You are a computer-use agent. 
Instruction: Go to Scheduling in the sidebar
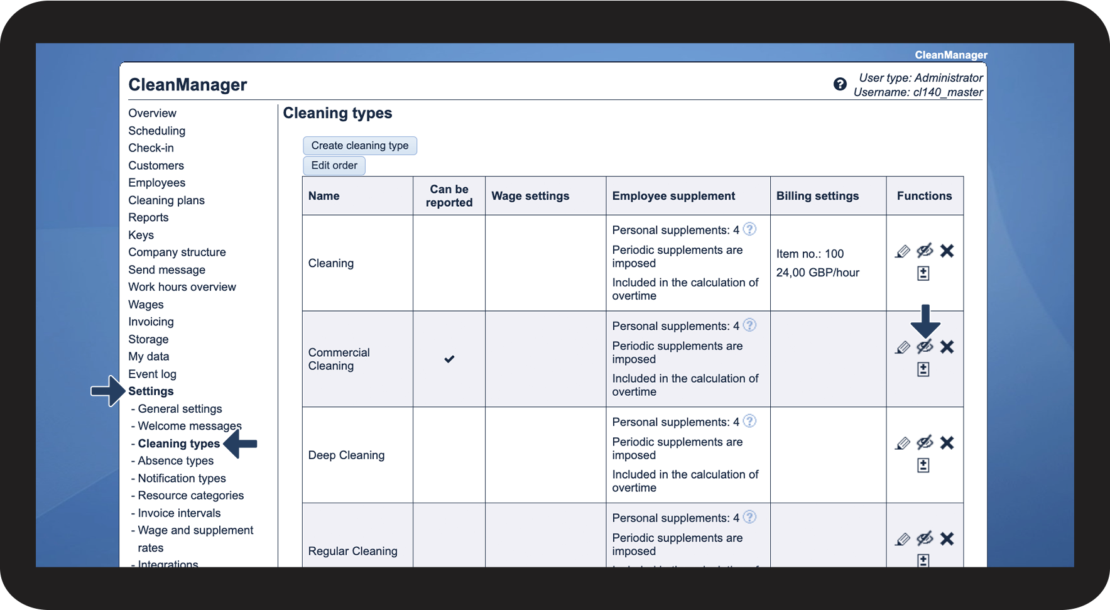tap(156, 131)
